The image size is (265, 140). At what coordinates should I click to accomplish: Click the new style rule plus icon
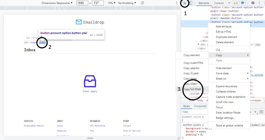255,112
